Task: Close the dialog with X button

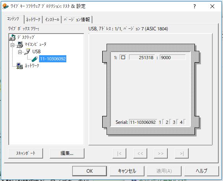Action: click(x=212, y=6)
